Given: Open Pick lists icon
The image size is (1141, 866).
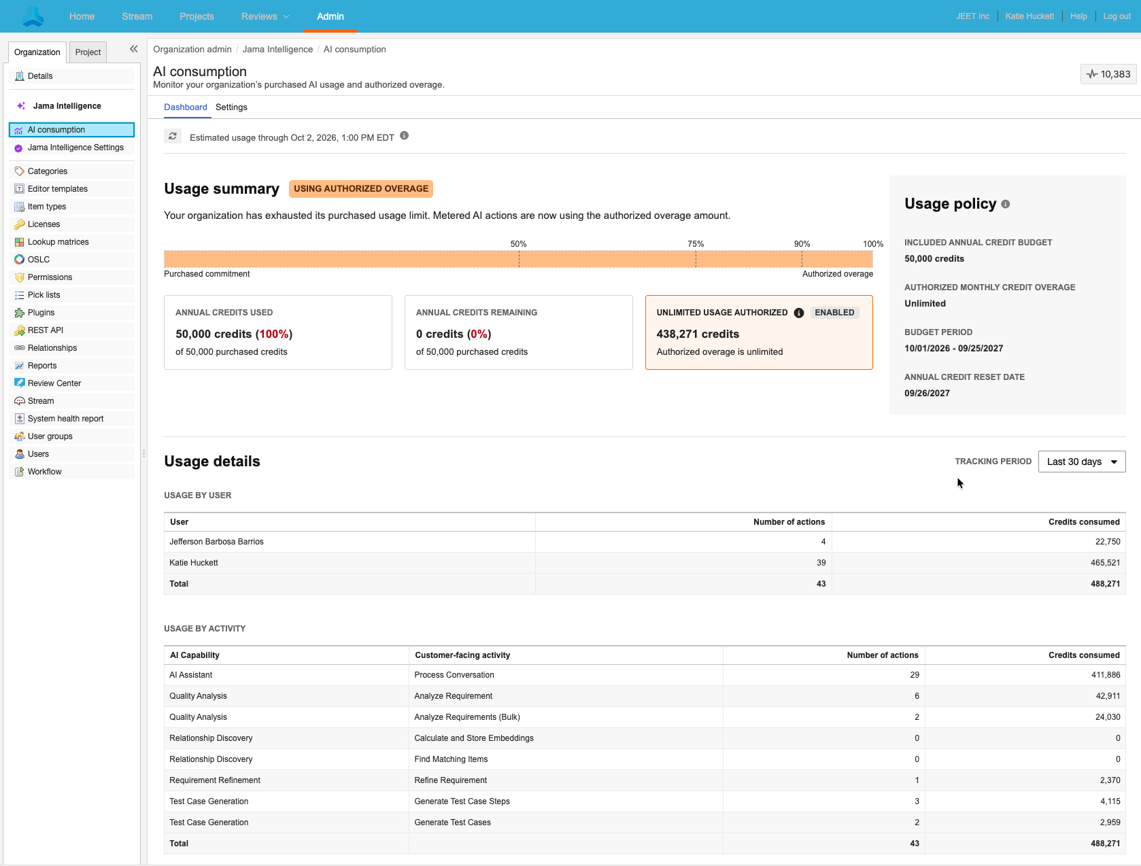Looking at the screenshot, I should (19, 295).
